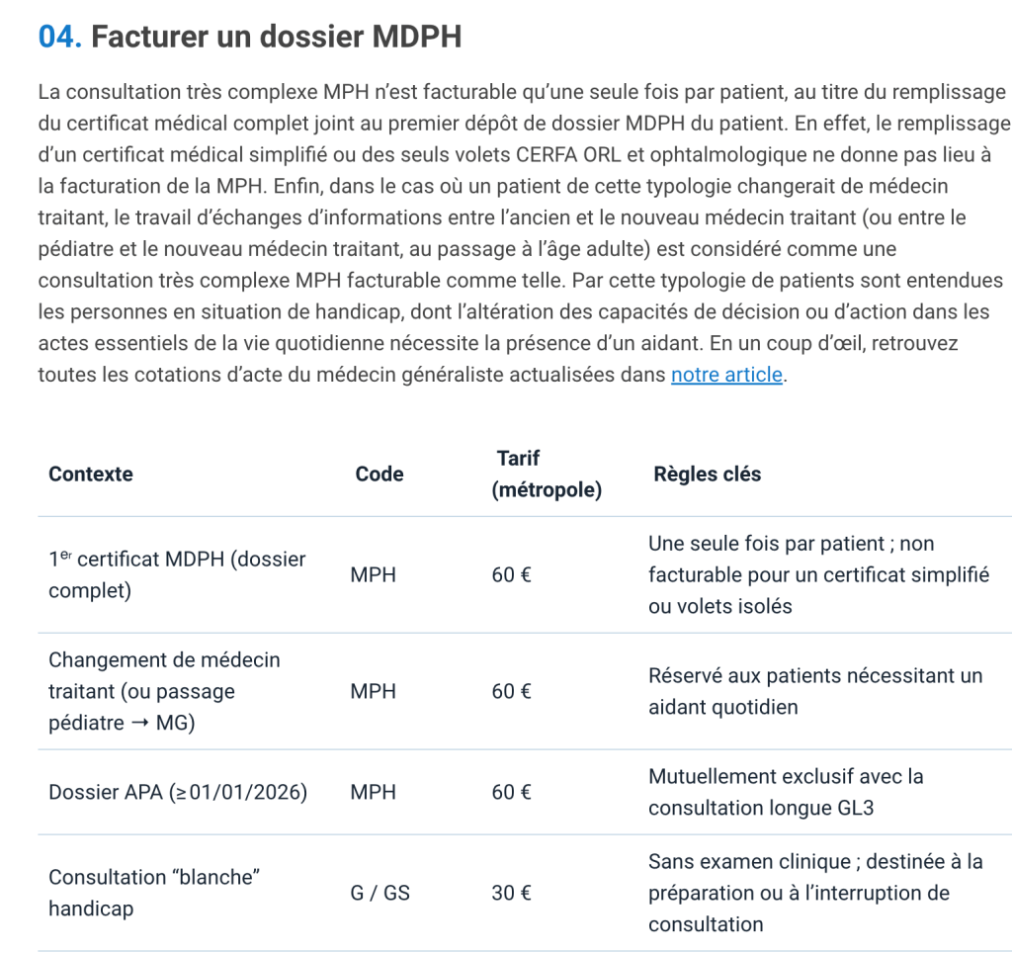
Task: Click "Réservé aux patients nécessitant un aidant quotidien"
Action: [815, 691]
